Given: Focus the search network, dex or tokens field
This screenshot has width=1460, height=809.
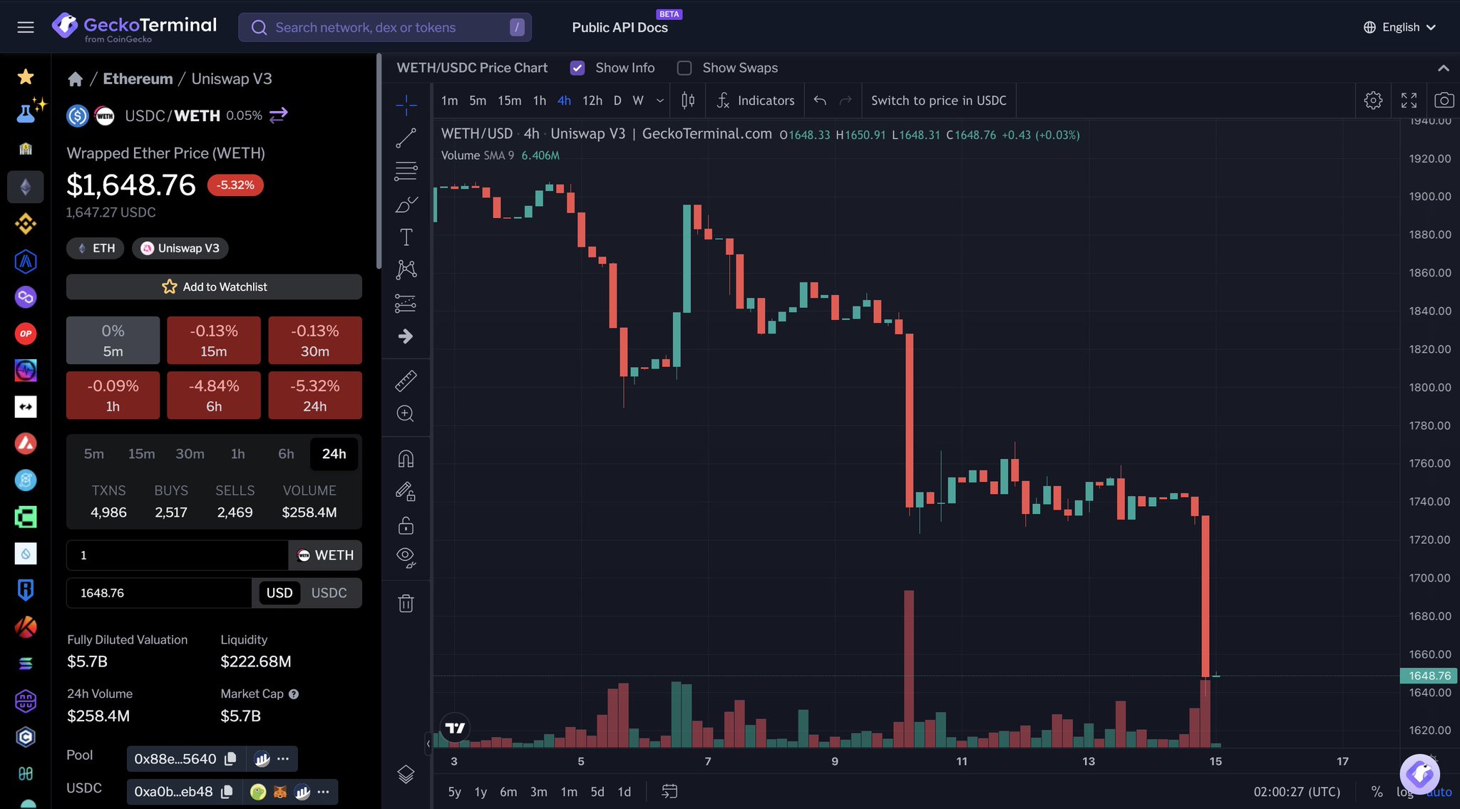Looking at the screenshot, I should point(385,27).
